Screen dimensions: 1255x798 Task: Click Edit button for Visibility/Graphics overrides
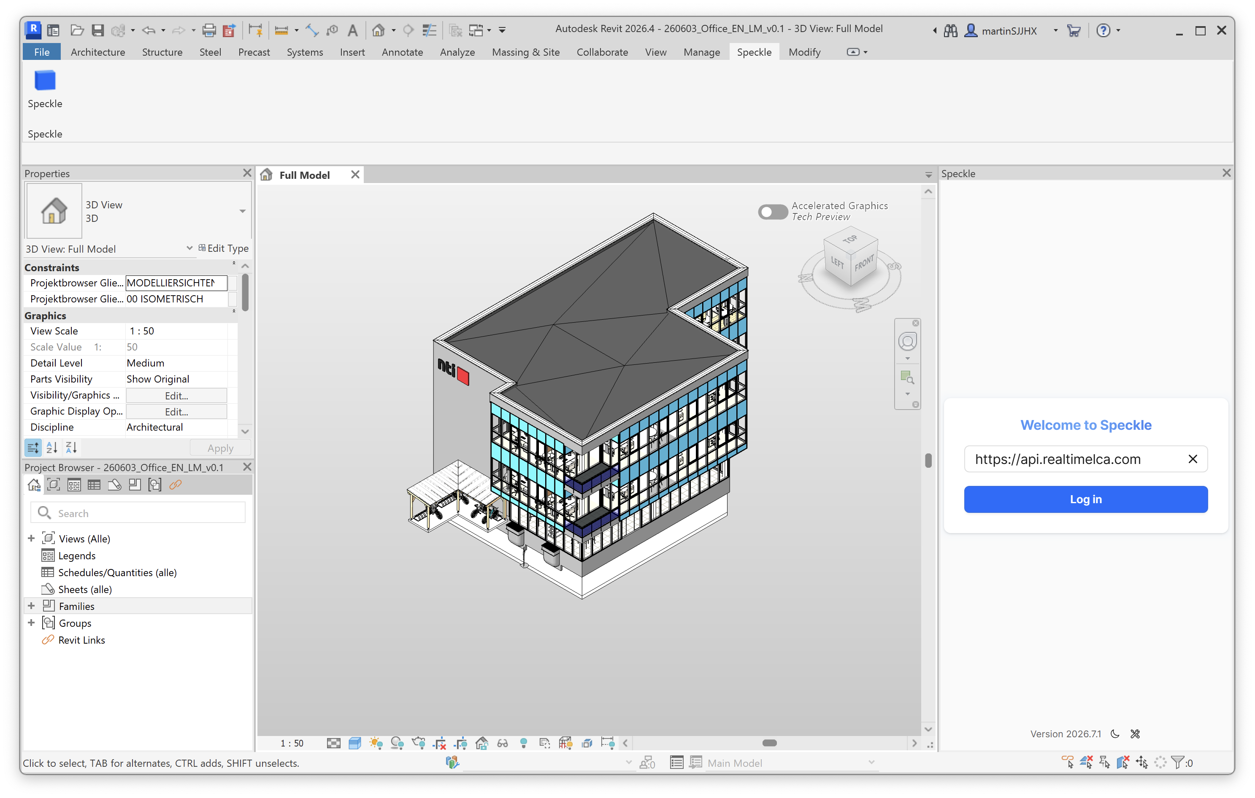coord(176,395)
